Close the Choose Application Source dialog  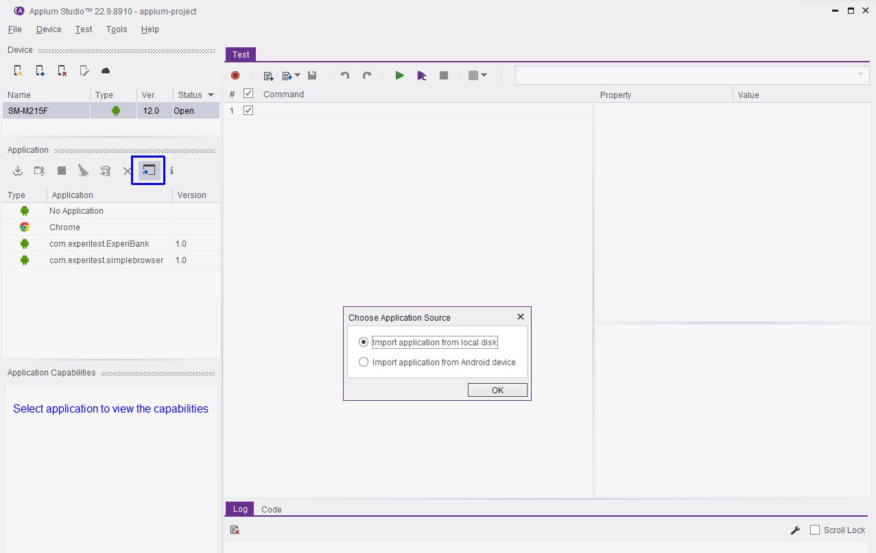tap(520, 317)
